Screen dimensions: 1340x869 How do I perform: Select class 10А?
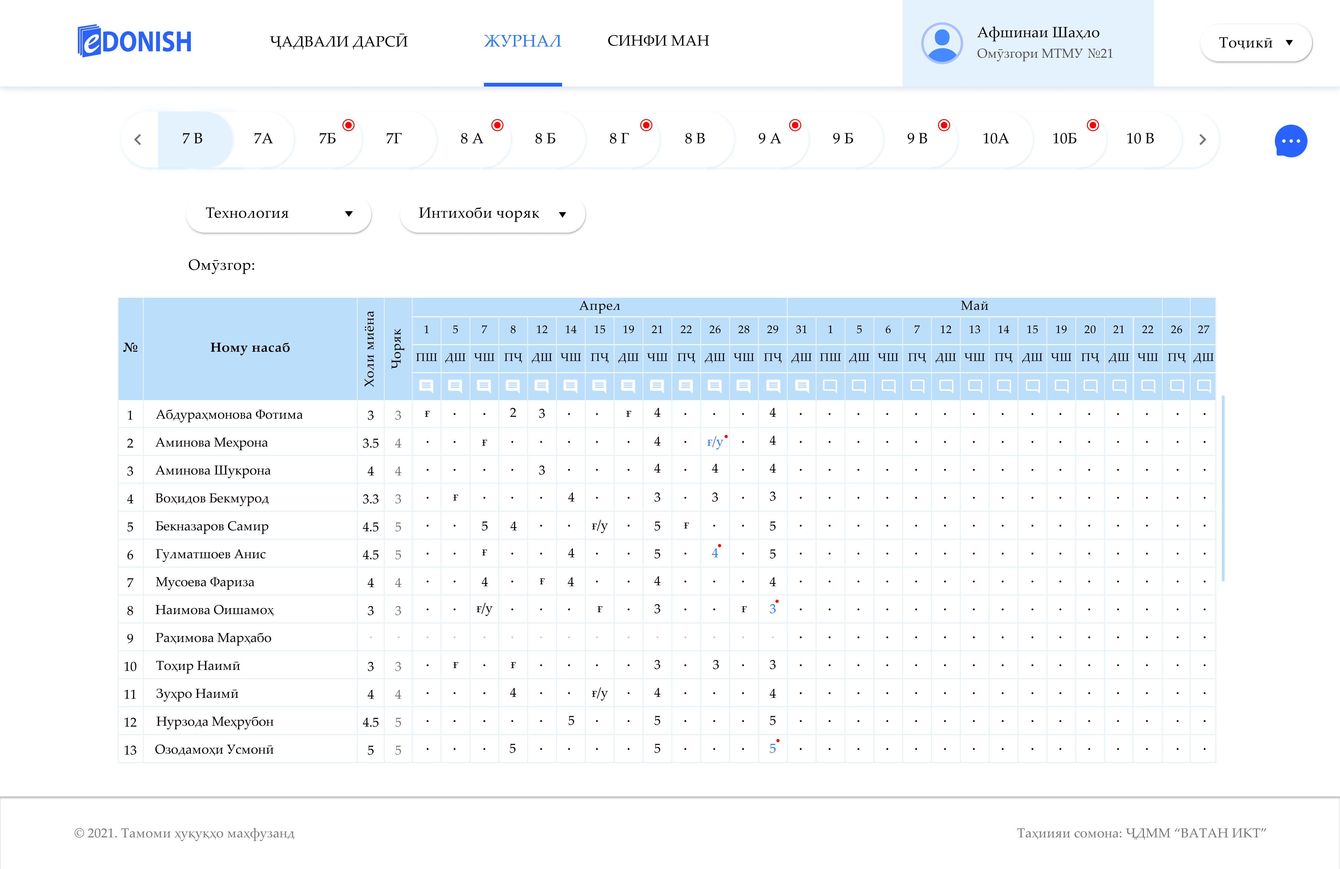point(995,138)
